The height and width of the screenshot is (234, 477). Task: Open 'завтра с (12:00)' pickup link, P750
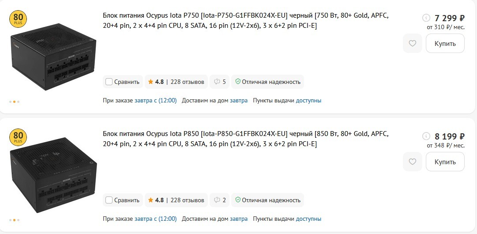click(x=155, y=101)
